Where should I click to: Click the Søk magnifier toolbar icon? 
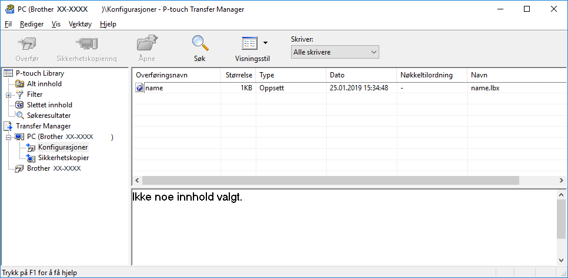click(x=200, y=44)
